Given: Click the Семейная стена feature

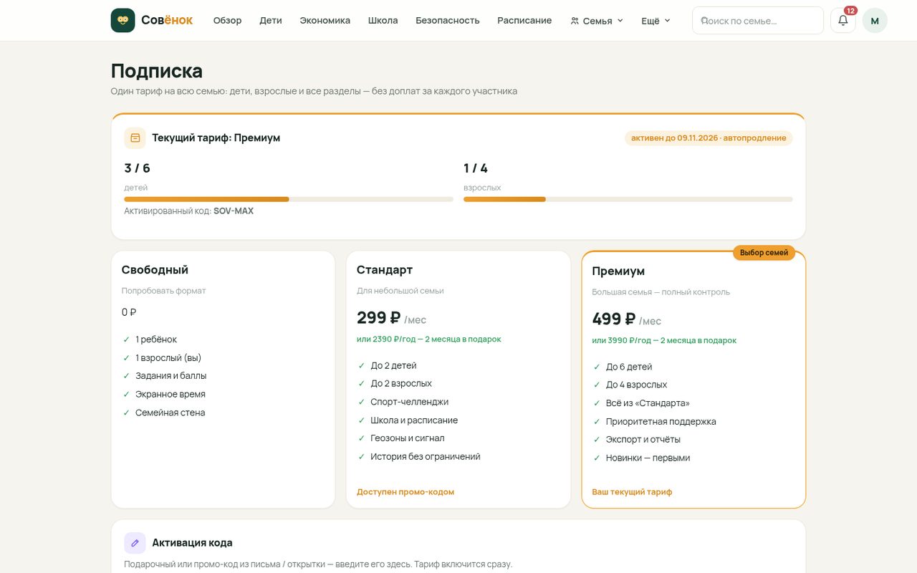Looking at the screenshot, I should coord(170,413).
